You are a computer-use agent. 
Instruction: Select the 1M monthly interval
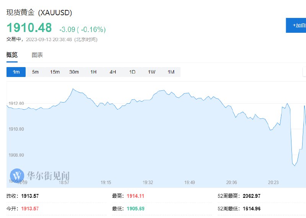point(171,72)
